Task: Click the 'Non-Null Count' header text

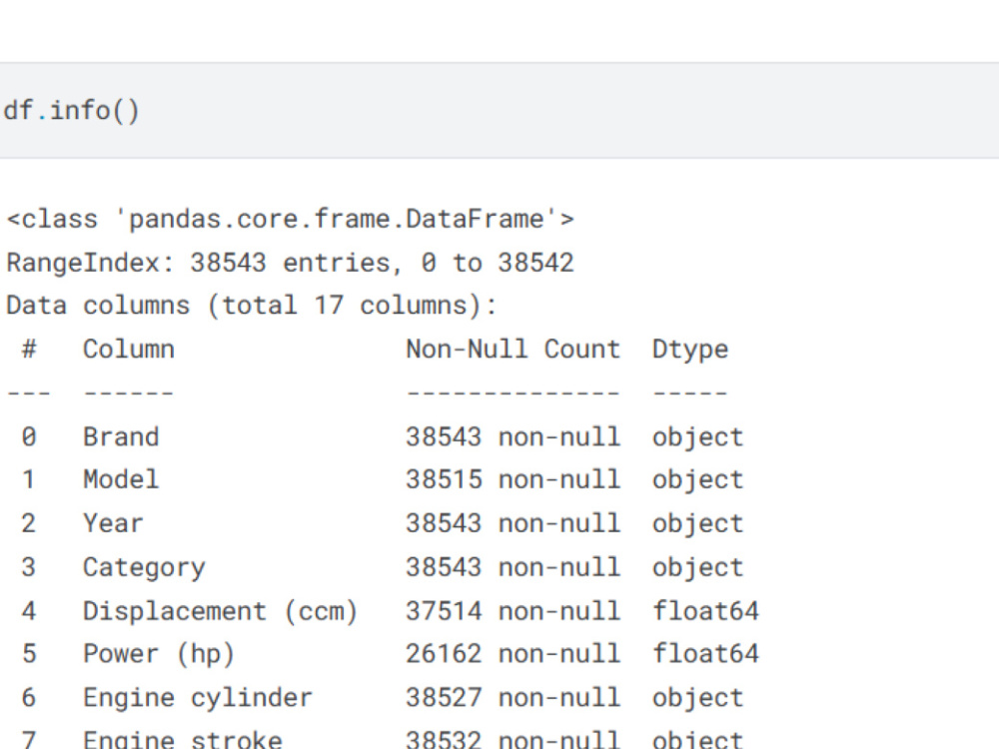Action: (x=513, y=349)
